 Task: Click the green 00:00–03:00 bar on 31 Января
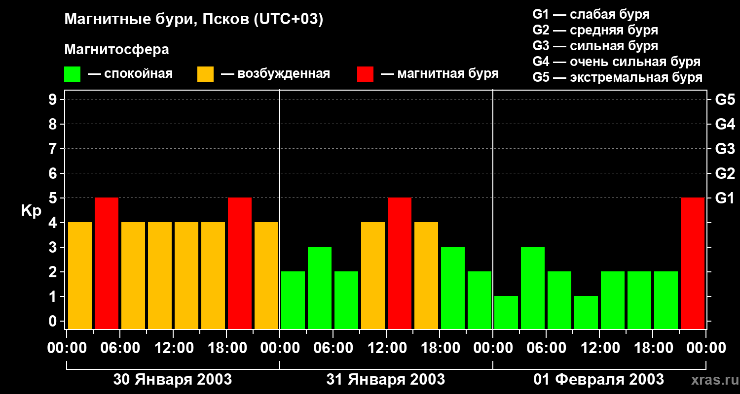coord(293,300)
